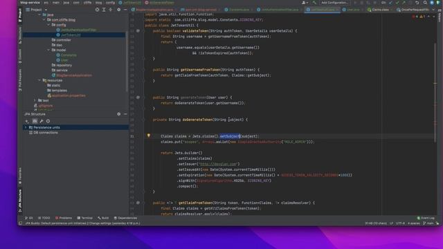Expand the test folder
The height and width of the screenshot is (249, 443).
click(35, 100)
